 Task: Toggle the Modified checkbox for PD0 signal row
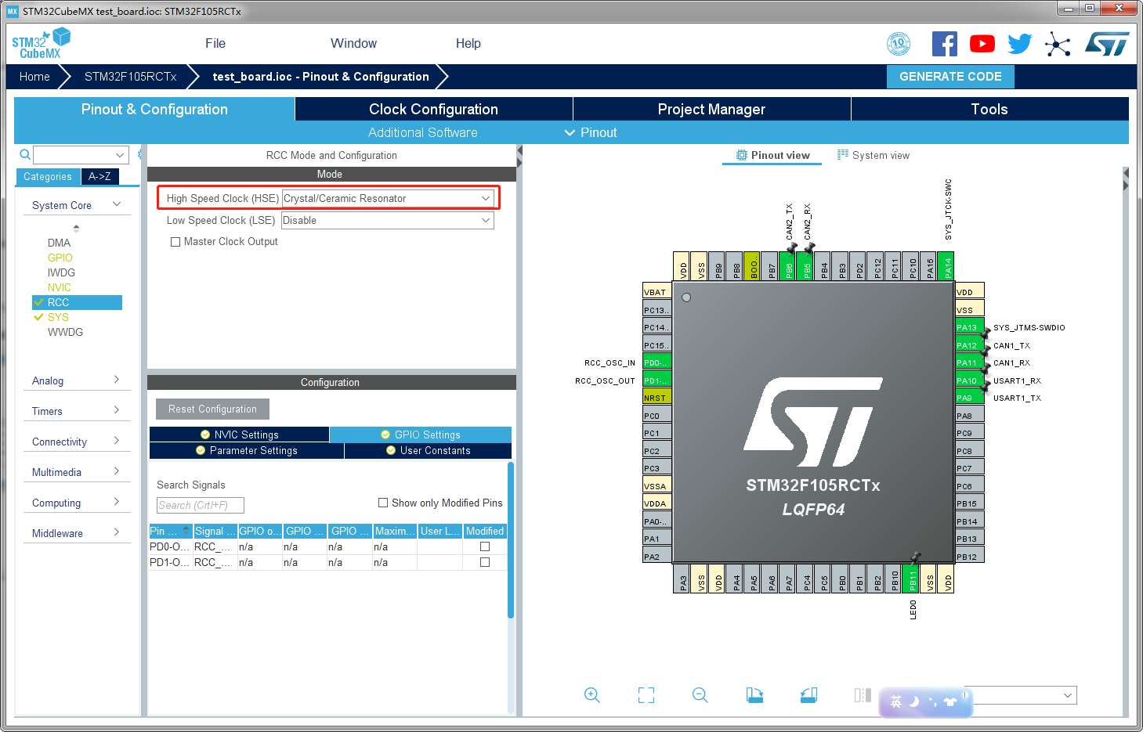(x=483, y=547)
